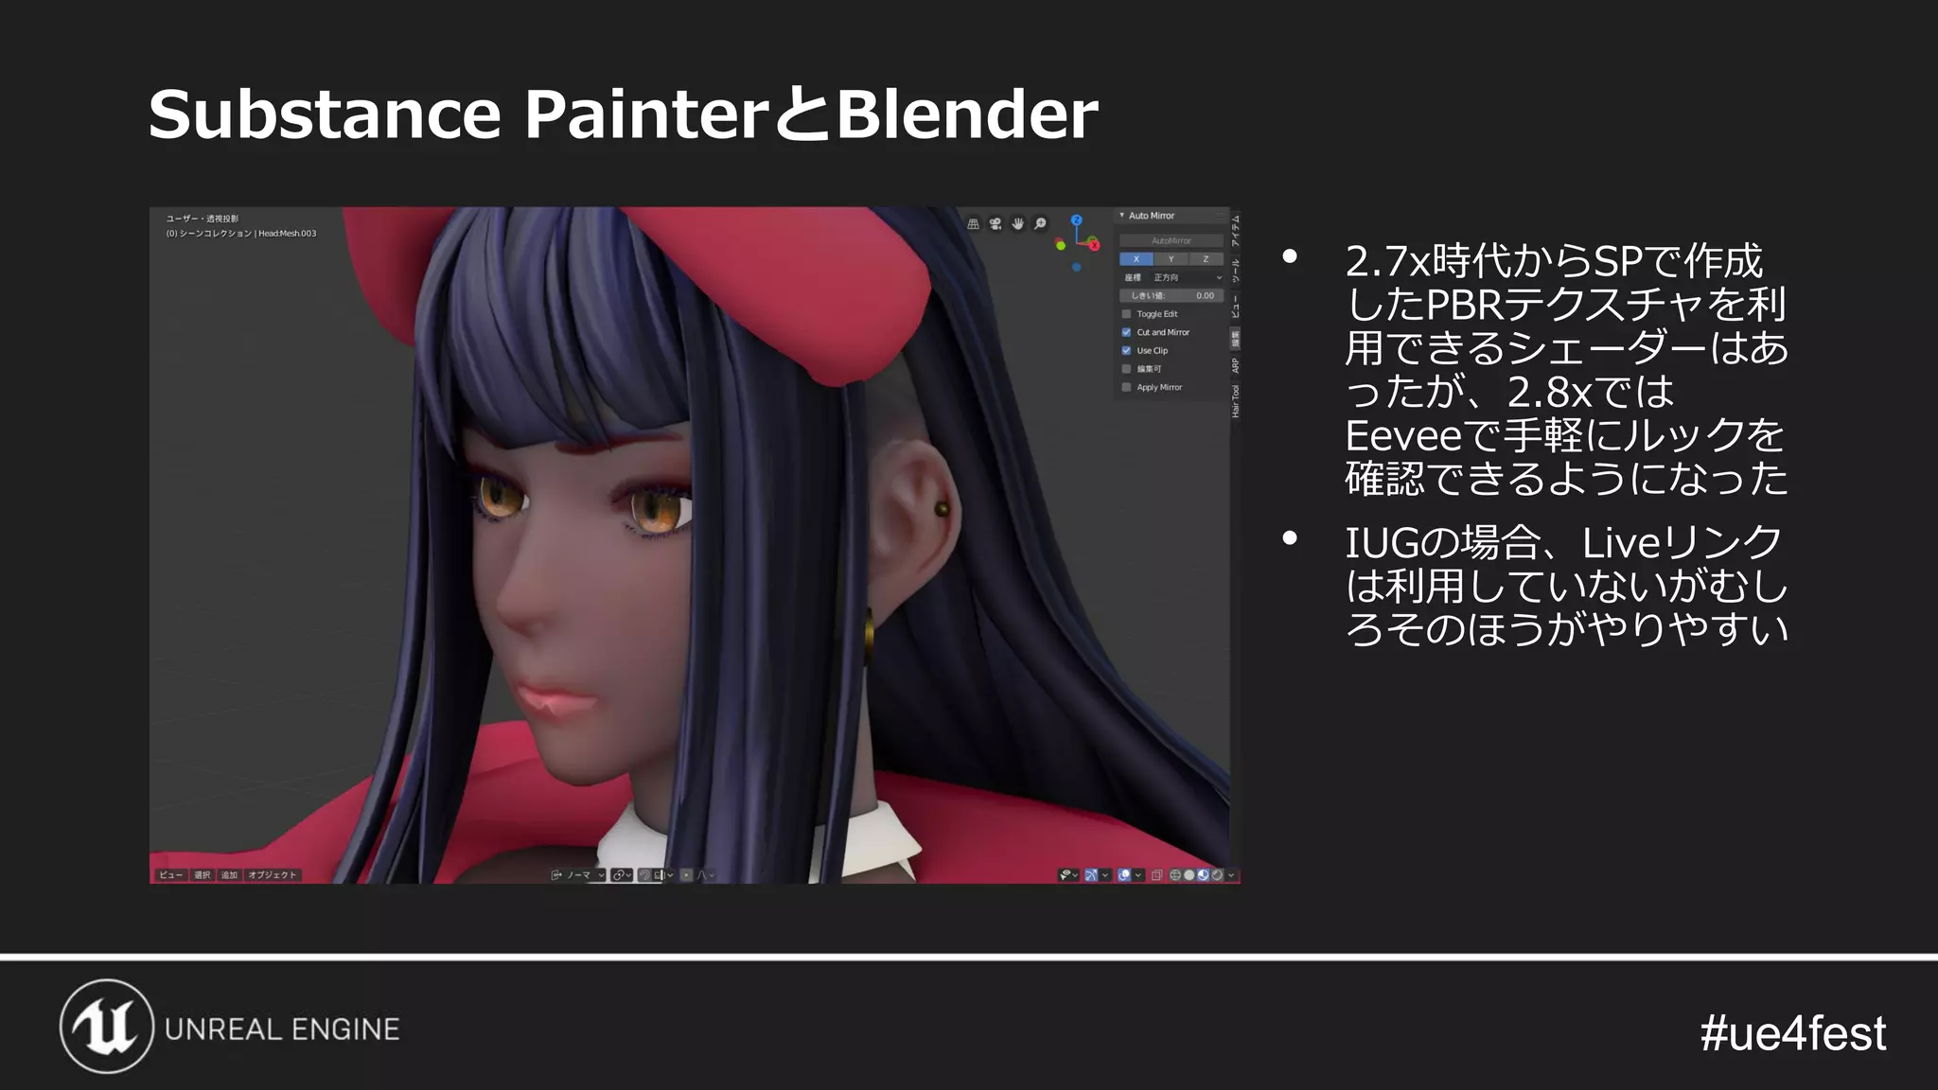
Task: Toggle the snapping magnet icon
Action: [x=644, y=875]
